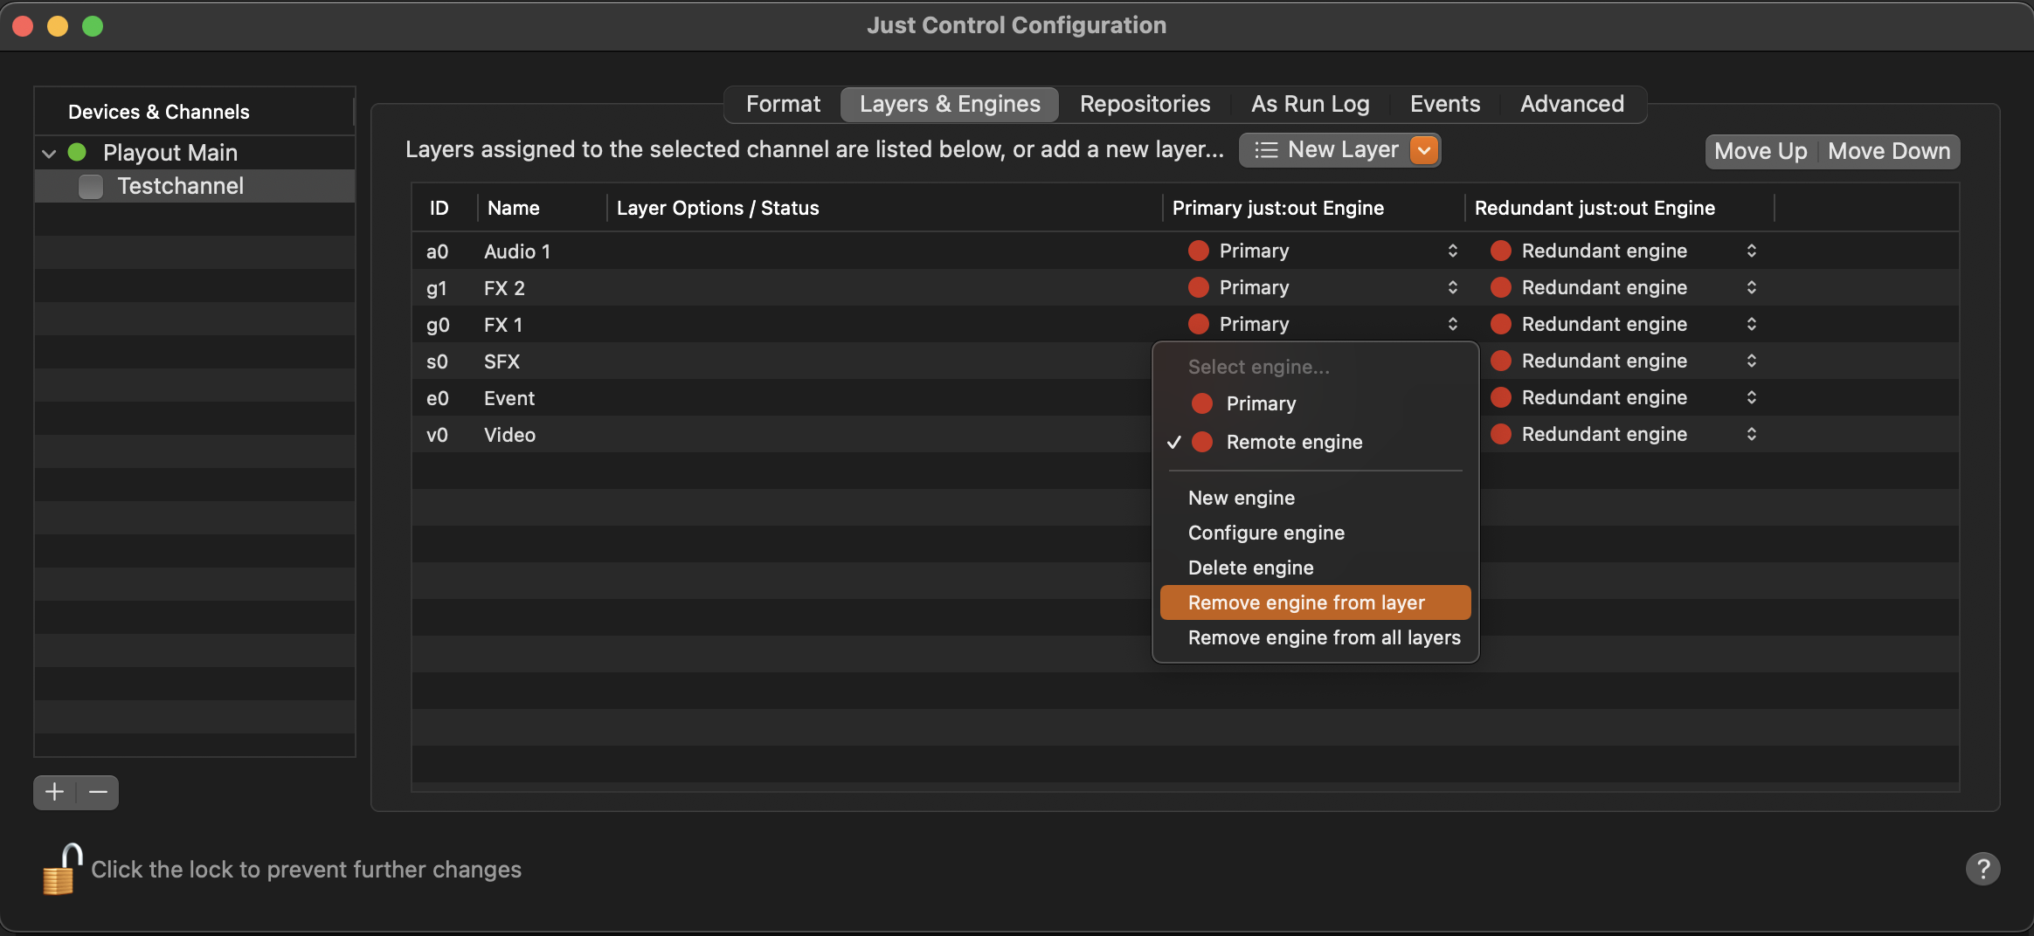
Task: Add a device with the plus button
Action: coord(55,792)
